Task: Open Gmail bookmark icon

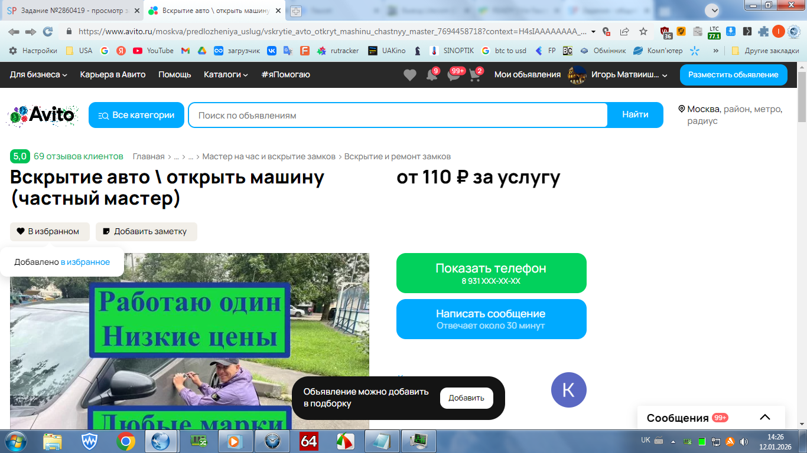Action: pos(185,51)
